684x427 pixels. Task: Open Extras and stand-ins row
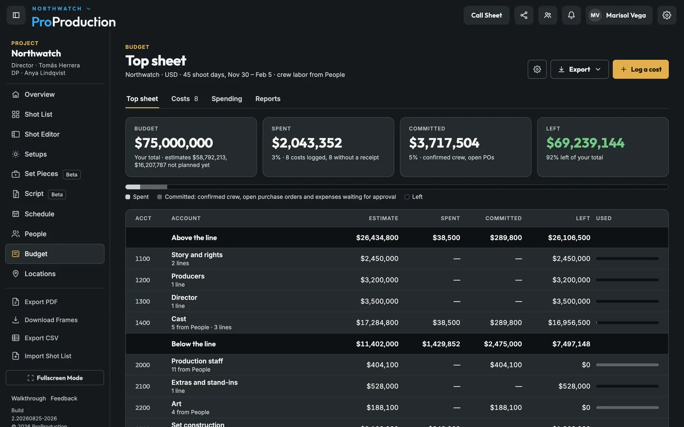397,386
